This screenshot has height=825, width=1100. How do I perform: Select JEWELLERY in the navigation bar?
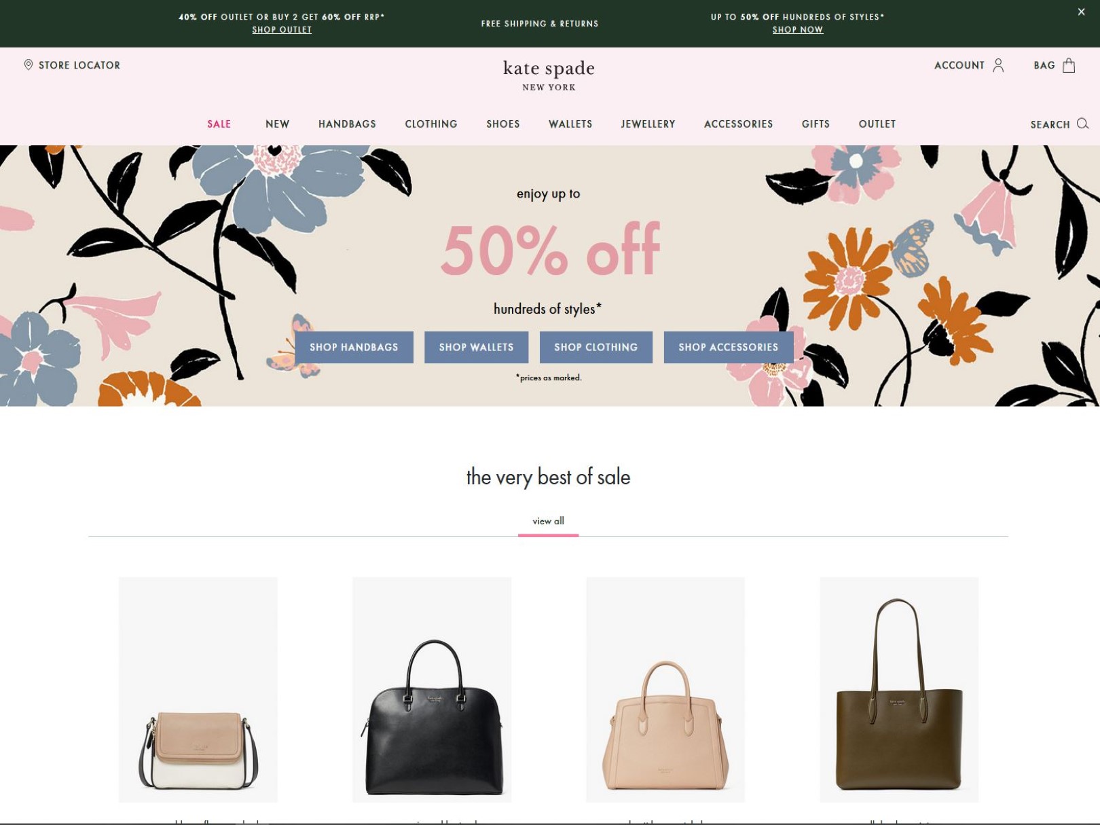click(x=648, y=124)
